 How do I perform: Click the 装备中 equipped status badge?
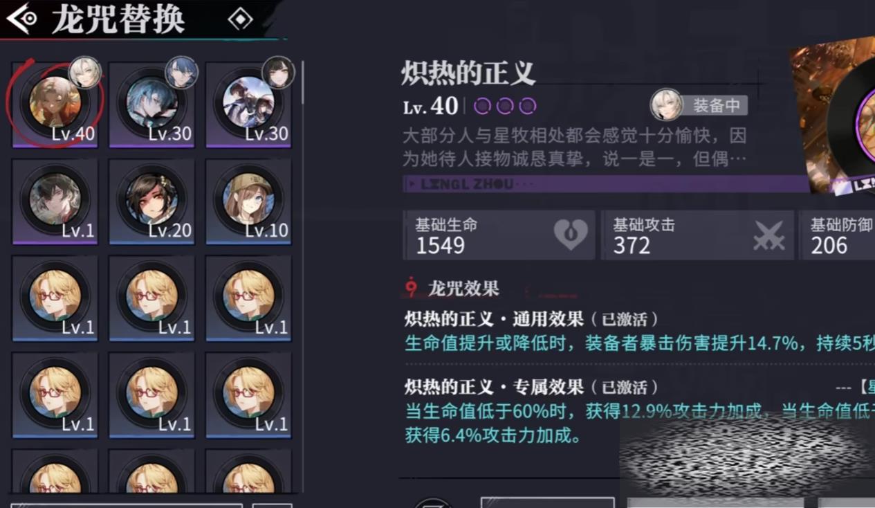tap(699, 105)
